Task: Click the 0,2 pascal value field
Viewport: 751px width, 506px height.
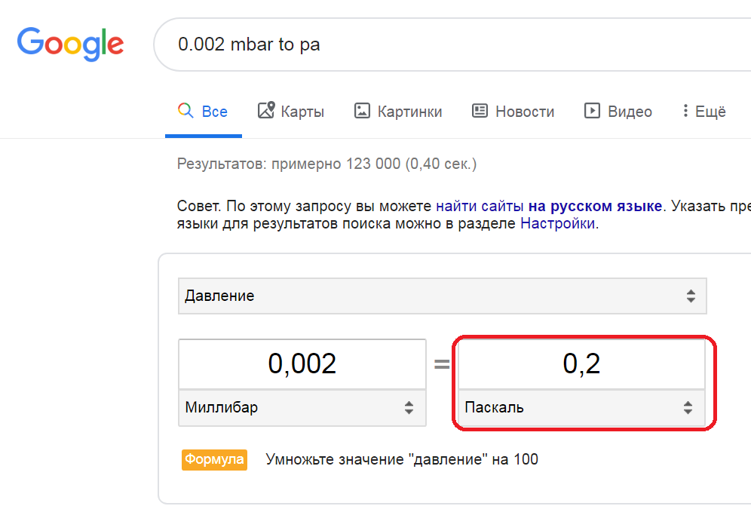Action: [x=581, y=364]
